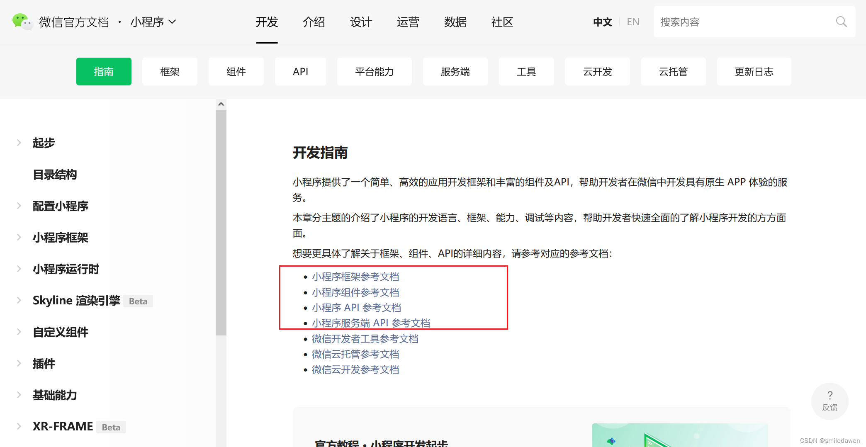
Task: Expand the 小程序框架 chevron
Action: 19,237
